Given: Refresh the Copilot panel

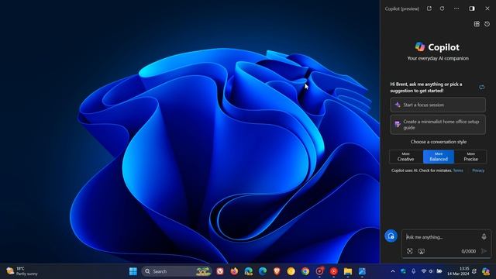Looking at the screenshot, I should (x=443, y=9).
